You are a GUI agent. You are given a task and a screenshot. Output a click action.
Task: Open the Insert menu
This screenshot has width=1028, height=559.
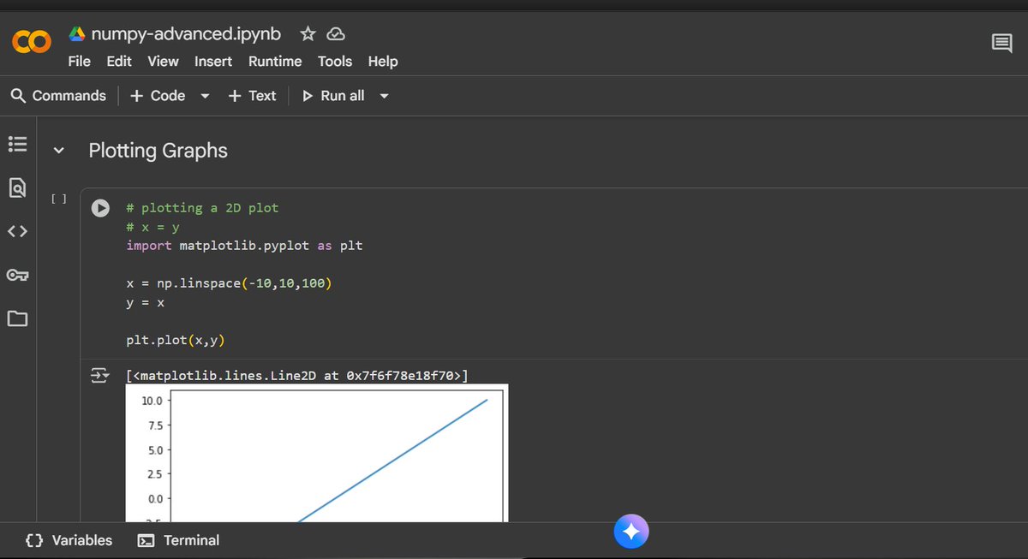click(213, 61)
